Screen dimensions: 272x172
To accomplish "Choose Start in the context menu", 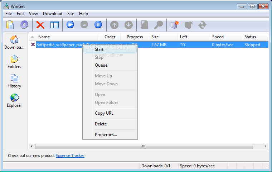I will (x=110, y=49).
